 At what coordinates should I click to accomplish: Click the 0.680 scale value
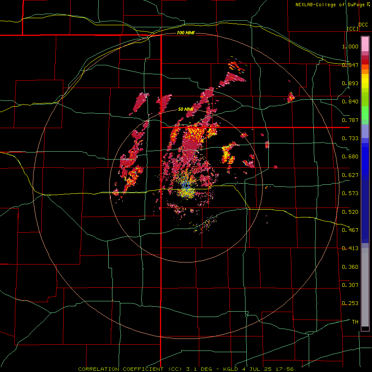coord(350,157)
